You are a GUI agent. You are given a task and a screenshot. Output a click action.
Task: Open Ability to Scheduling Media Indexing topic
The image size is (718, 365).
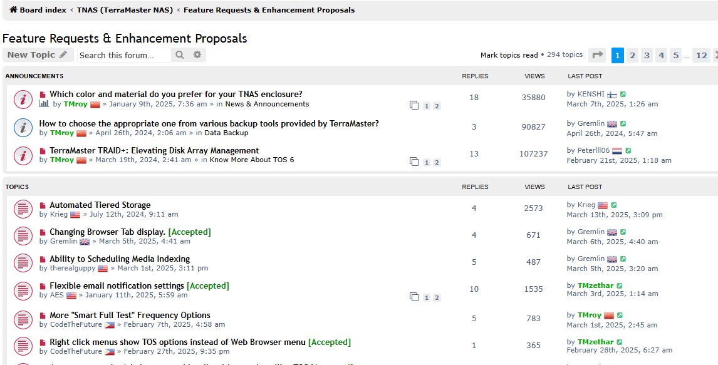pos(120,259)
